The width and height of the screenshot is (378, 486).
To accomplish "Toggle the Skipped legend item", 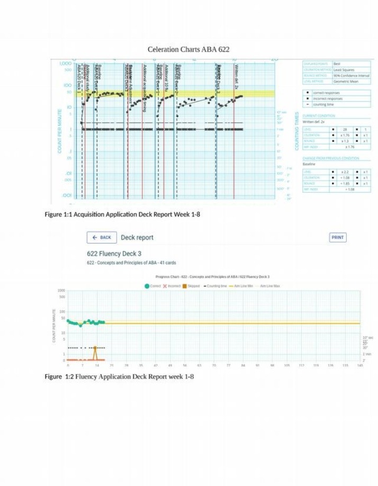I will (191, 286).
